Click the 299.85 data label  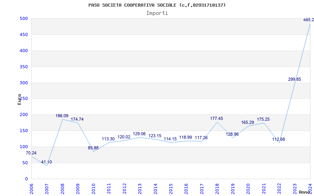coord(295,80)
